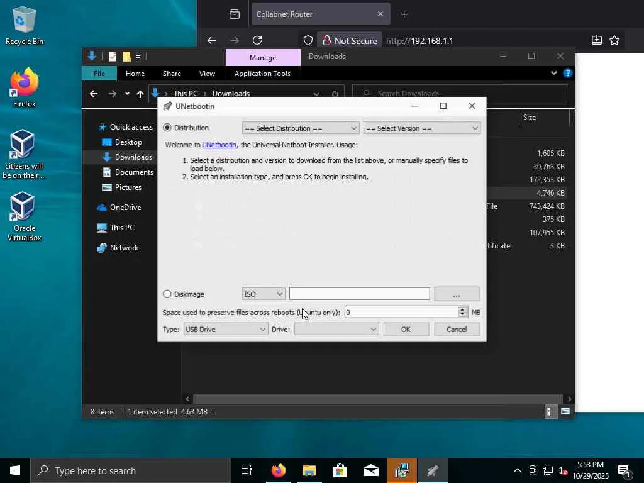
Task: Open the UNetbootin hyperlink
Action: click(x=219, y=145)
